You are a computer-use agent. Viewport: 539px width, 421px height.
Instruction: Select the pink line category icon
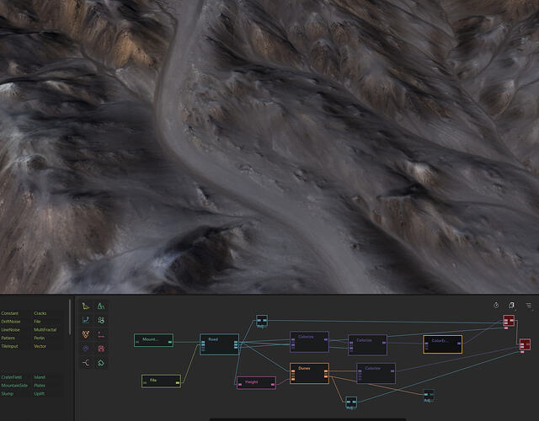101,334
